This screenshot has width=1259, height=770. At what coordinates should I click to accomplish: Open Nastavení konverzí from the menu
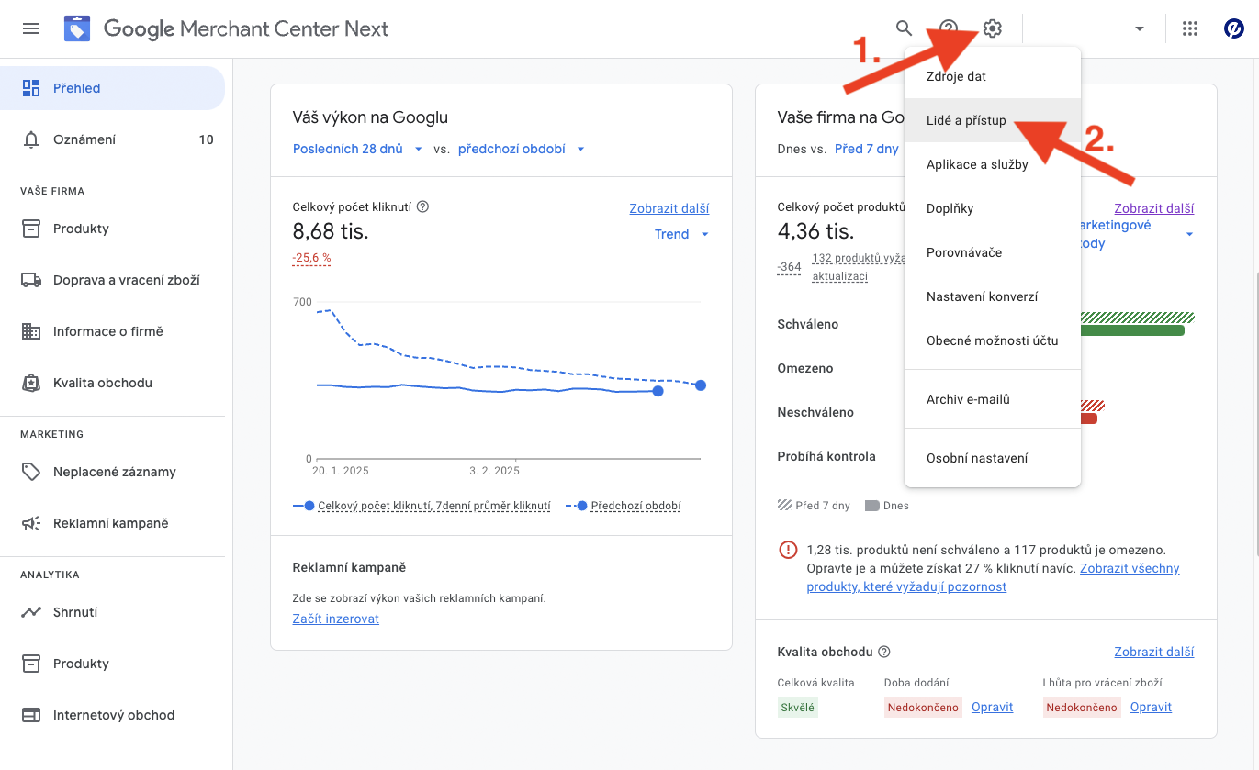[982, 296]
